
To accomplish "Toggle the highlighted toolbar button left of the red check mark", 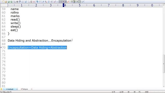I will point(65,2).
